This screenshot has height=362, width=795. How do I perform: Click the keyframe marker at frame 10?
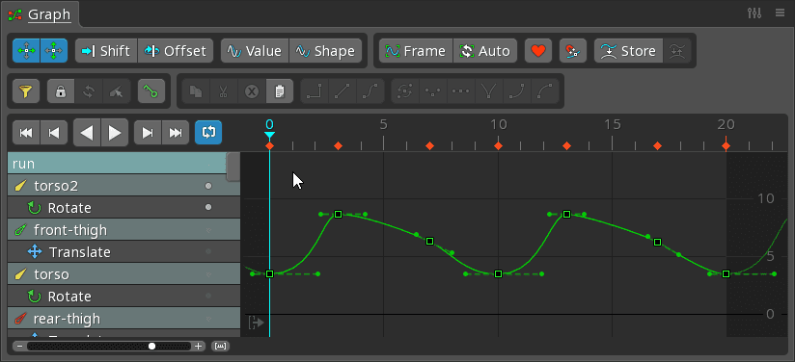click(x=499, y=146)
